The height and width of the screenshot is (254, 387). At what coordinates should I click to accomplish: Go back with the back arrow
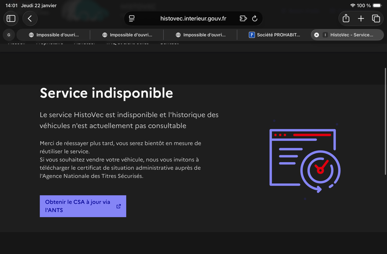click(30, 18)
